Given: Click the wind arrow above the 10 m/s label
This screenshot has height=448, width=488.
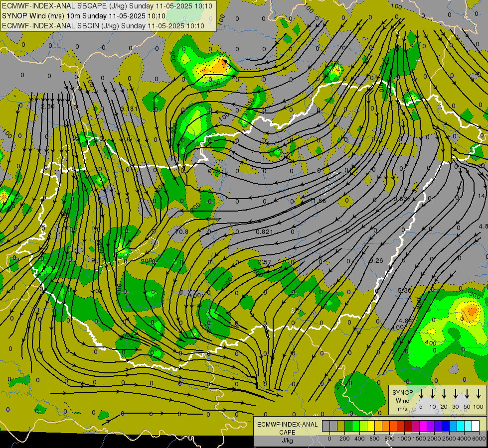Looking at the screenshot, I should tap(433, 394).
